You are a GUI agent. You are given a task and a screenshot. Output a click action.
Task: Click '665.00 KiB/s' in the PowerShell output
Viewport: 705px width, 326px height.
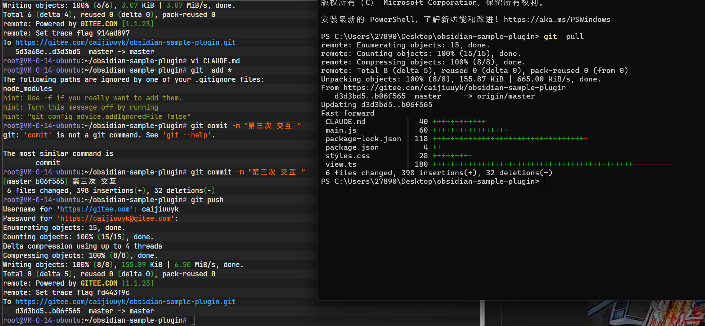(x=544, y=79)
